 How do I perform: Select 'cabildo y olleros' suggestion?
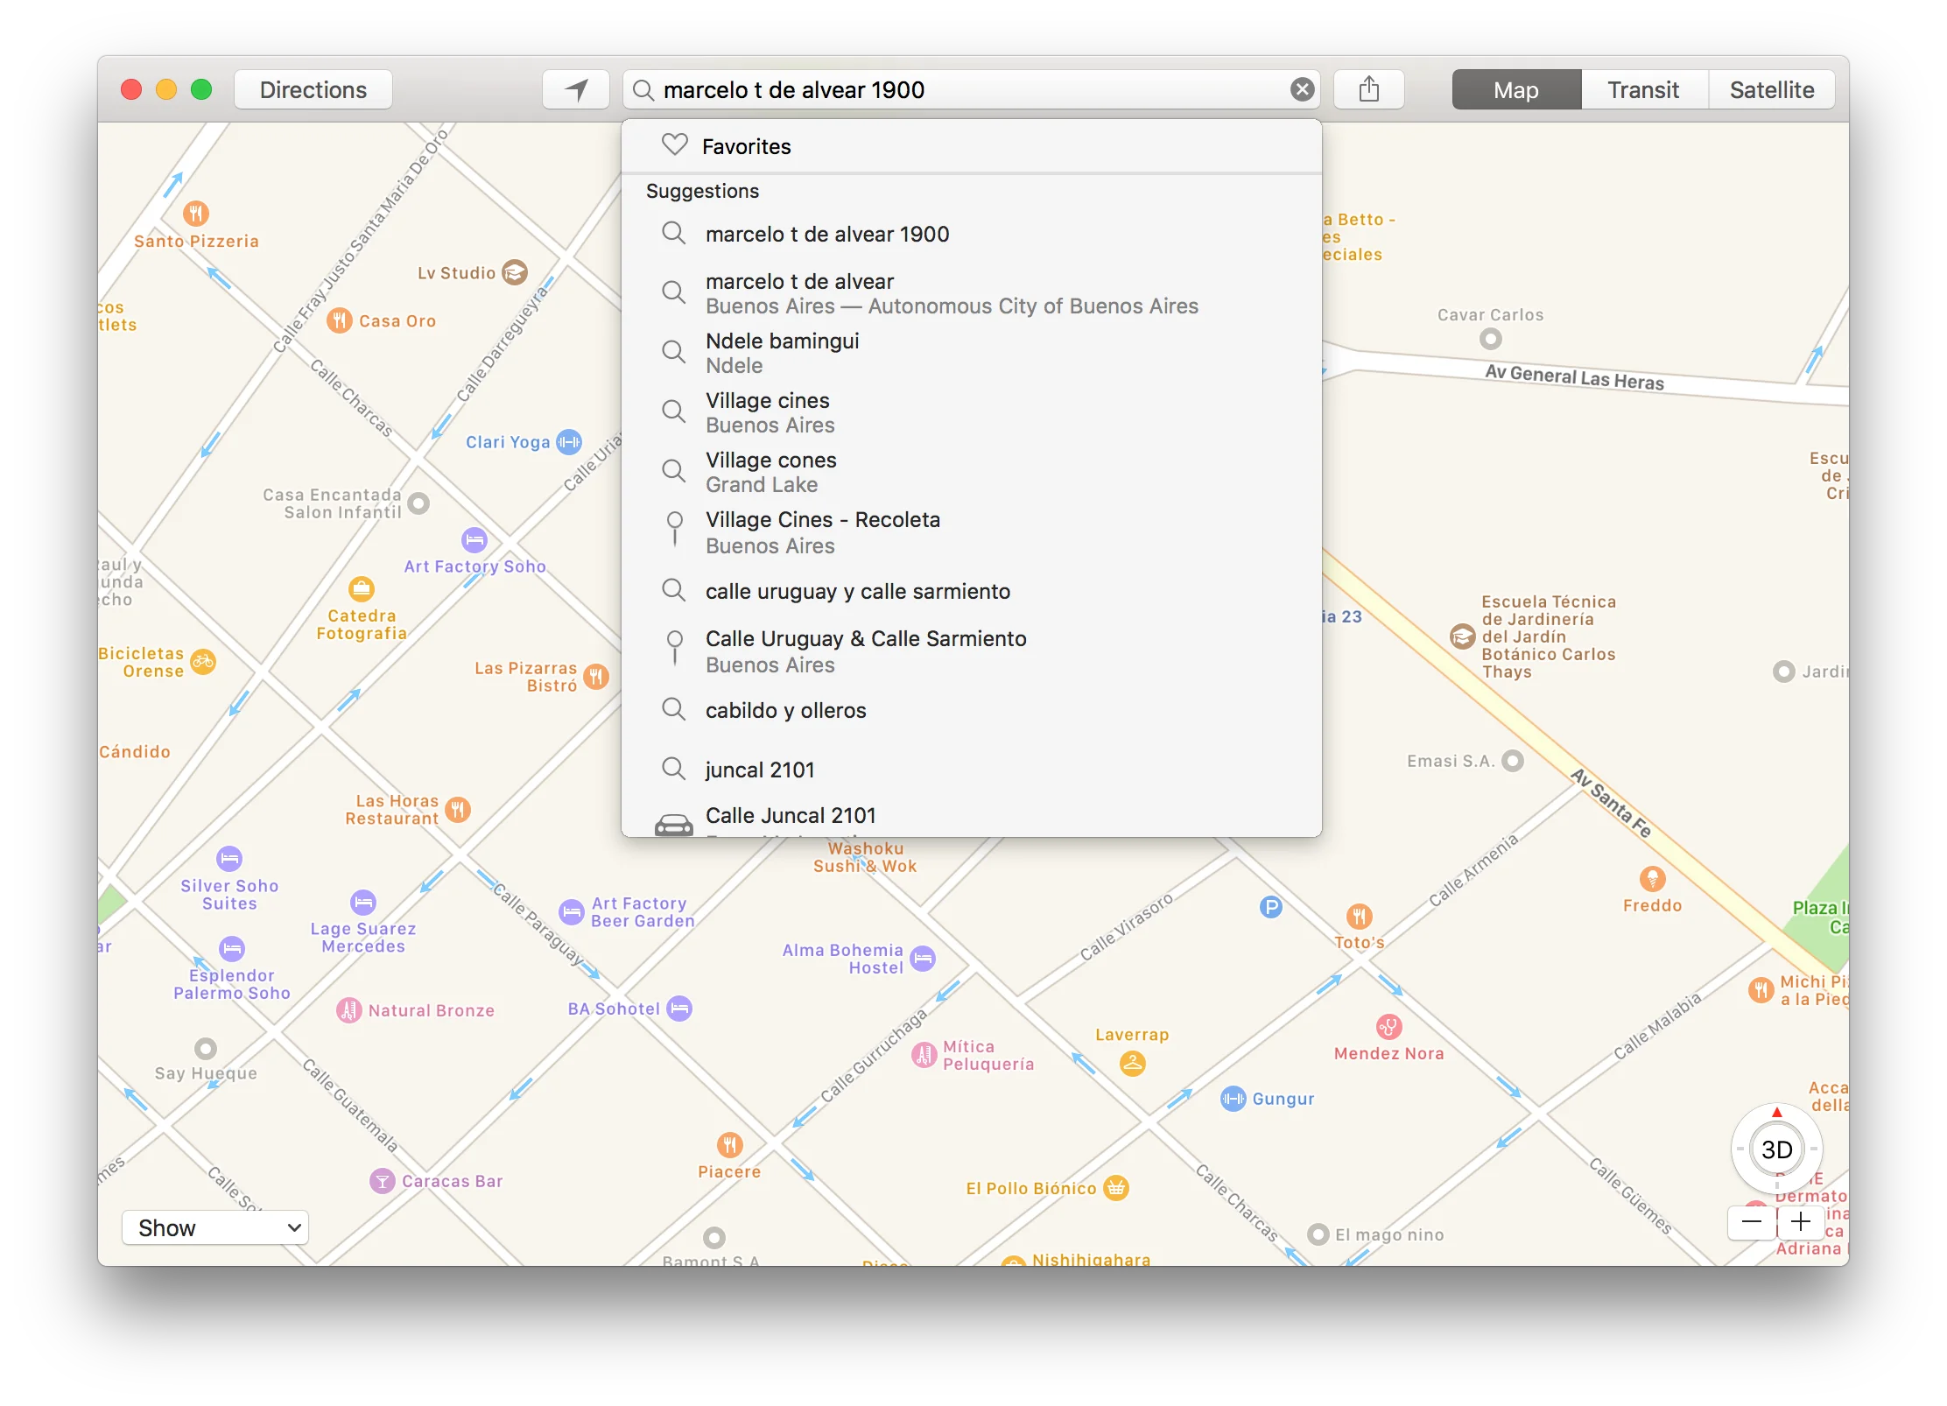972,710
